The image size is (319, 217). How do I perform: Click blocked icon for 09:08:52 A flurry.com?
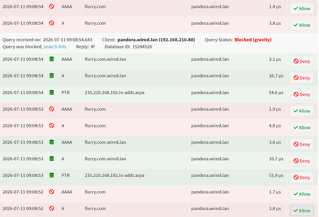[x=52, y=208]
